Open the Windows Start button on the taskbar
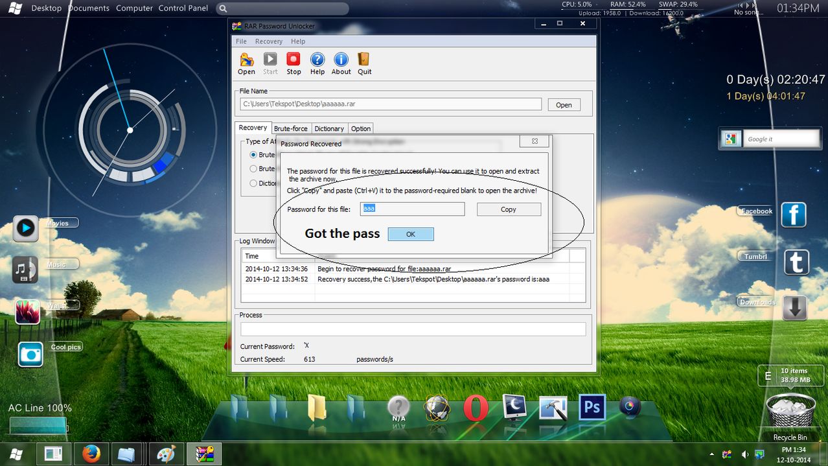 (17, 454)
